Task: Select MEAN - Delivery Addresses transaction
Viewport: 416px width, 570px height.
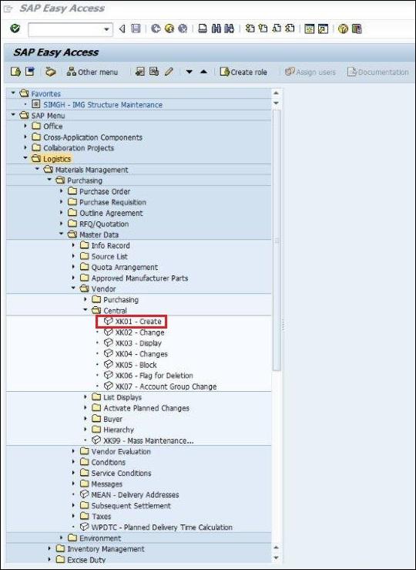Action: tap(135, 494)
